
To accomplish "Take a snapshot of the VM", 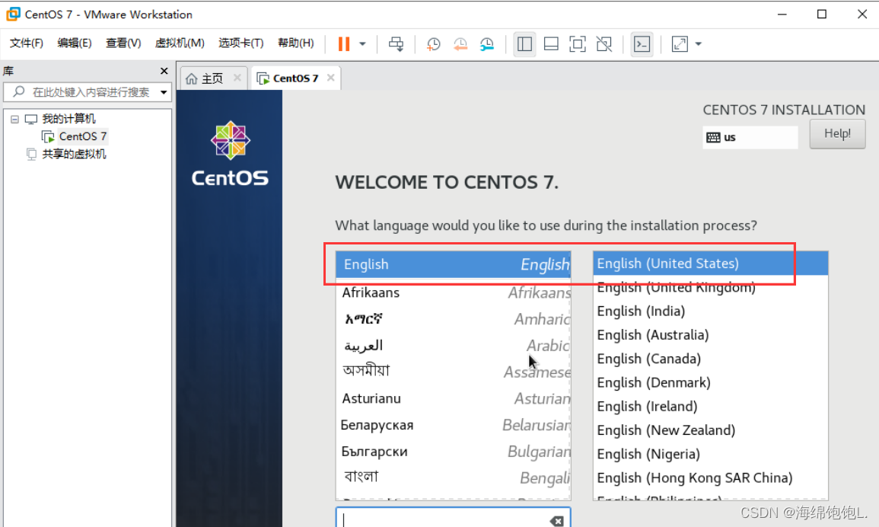I will coord(433,43).
